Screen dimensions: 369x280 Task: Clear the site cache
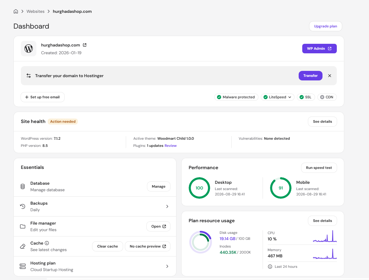[x=108, y=246]
